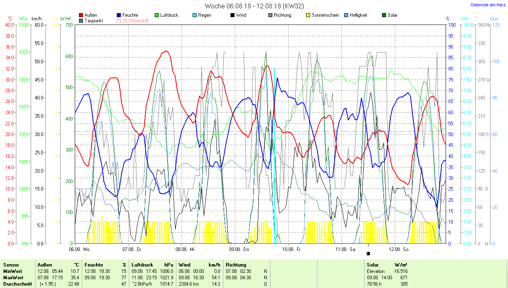Click the week title Woche 06.08.18 - 12.08.18
The image size is (508, 288).
pos(254,6)
